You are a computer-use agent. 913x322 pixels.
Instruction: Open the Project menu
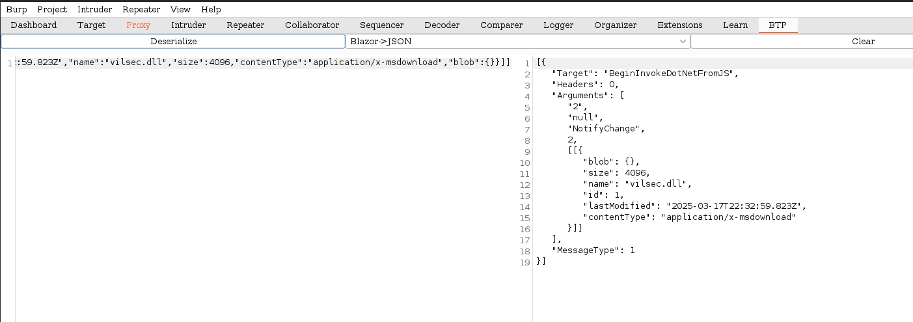coord(52,10)
